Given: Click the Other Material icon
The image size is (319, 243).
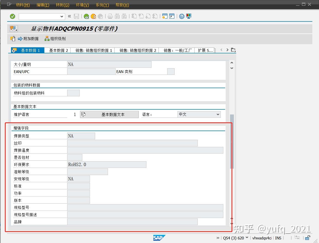Looking at the screenshot, I should [x=13, y=39].
